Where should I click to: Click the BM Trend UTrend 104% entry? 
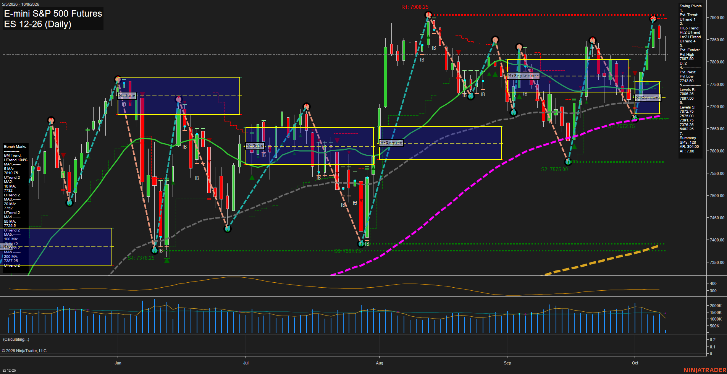(x=16, y=158)
